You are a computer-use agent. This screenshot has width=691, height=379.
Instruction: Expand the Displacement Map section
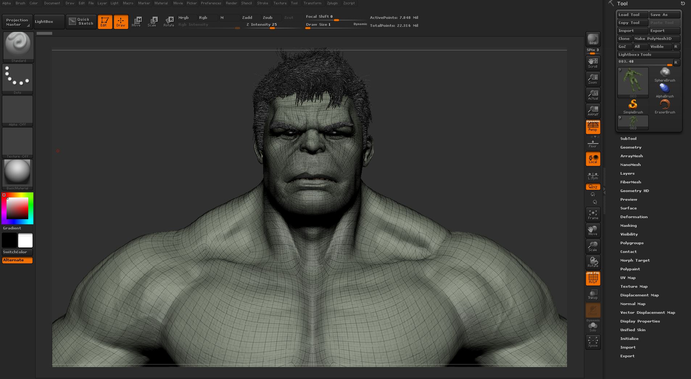coord(640,295)
